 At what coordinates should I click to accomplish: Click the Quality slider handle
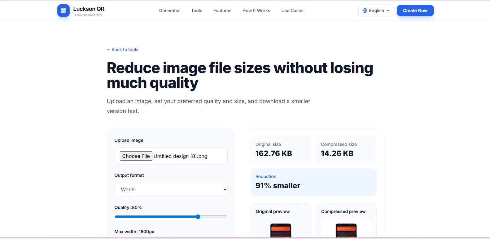tap(198, 217)
